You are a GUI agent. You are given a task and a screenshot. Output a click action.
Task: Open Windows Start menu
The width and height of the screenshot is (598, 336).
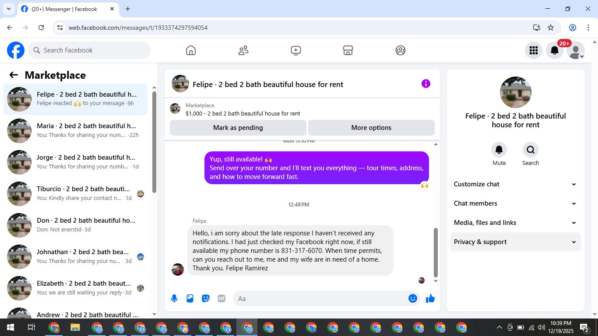pos(10,327)
